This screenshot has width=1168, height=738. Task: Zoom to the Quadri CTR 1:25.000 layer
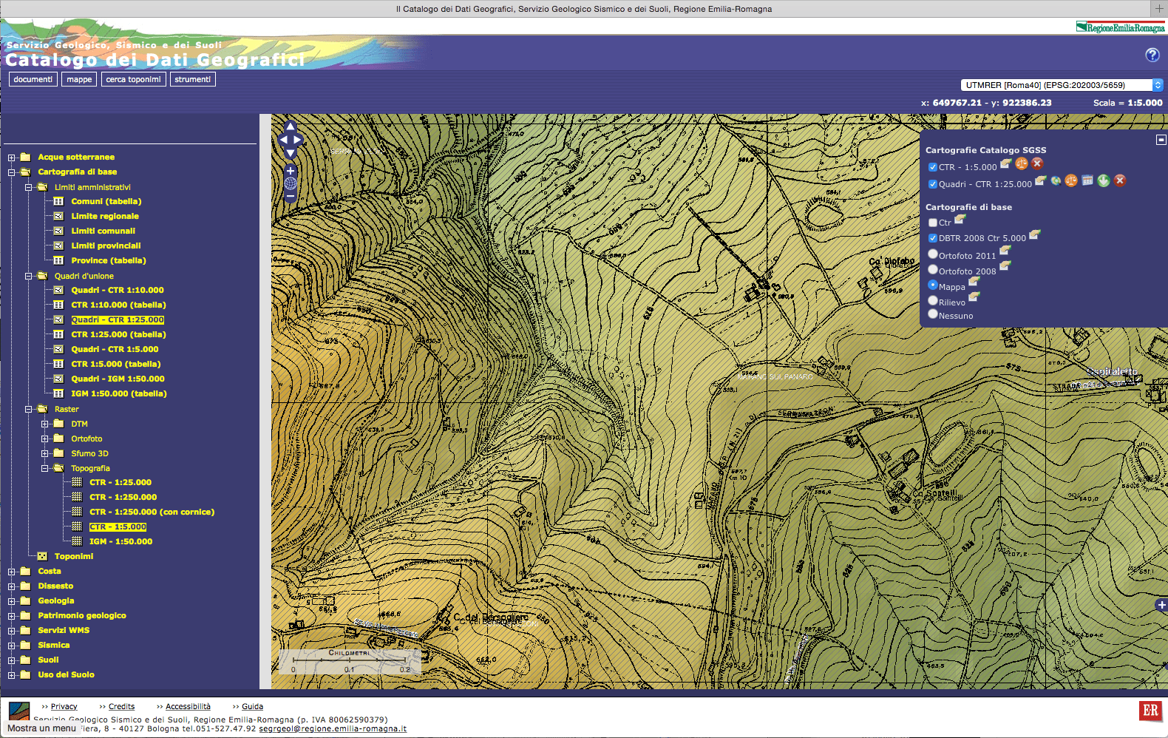(x=1056, y=180)
